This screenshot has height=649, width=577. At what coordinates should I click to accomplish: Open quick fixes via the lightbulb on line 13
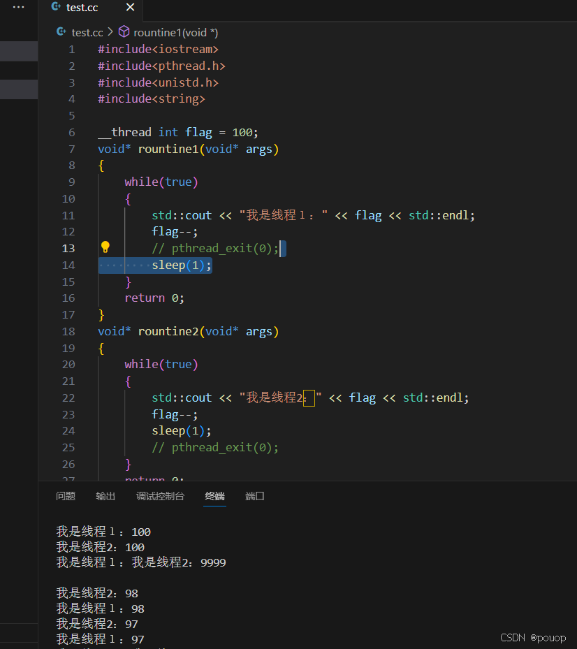(106, 247)
